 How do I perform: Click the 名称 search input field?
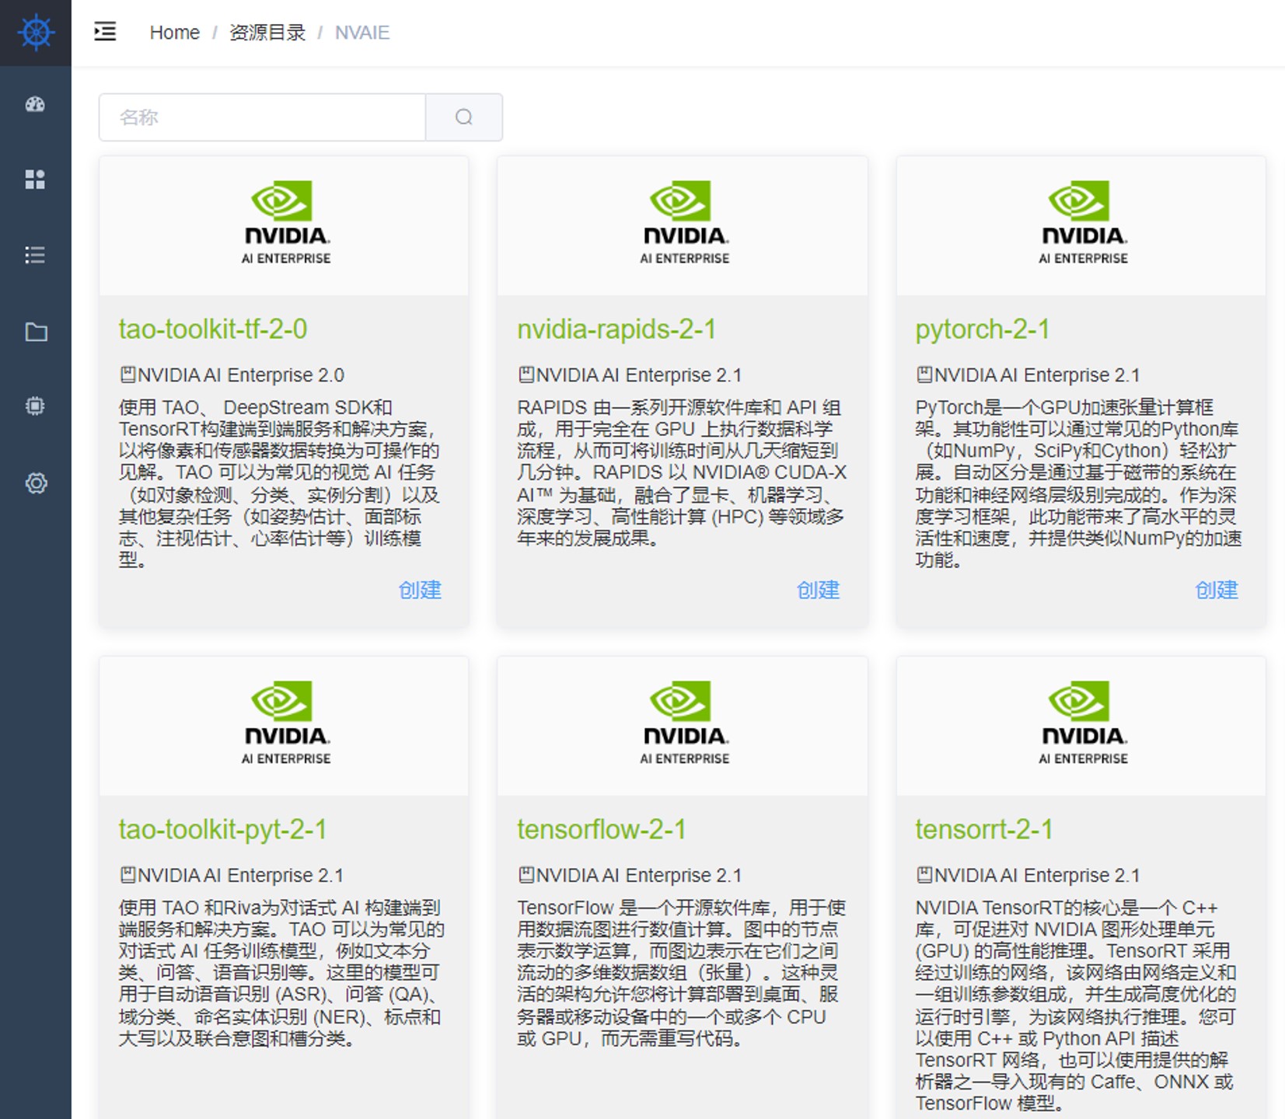(x=263, y=117)
